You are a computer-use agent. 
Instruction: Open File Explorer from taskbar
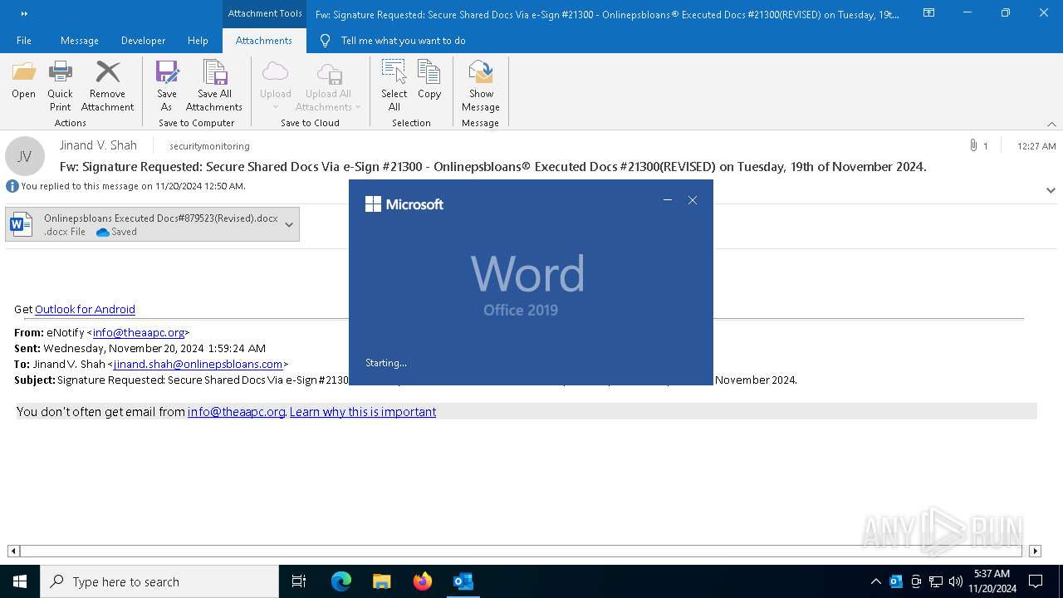(381, 581)
